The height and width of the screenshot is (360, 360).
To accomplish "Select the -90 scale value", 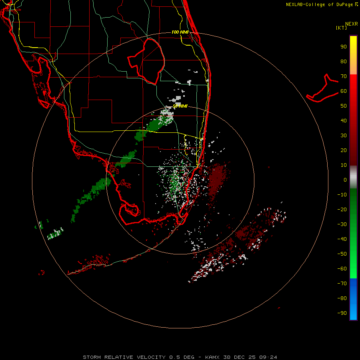I will [x=342, y=313].
